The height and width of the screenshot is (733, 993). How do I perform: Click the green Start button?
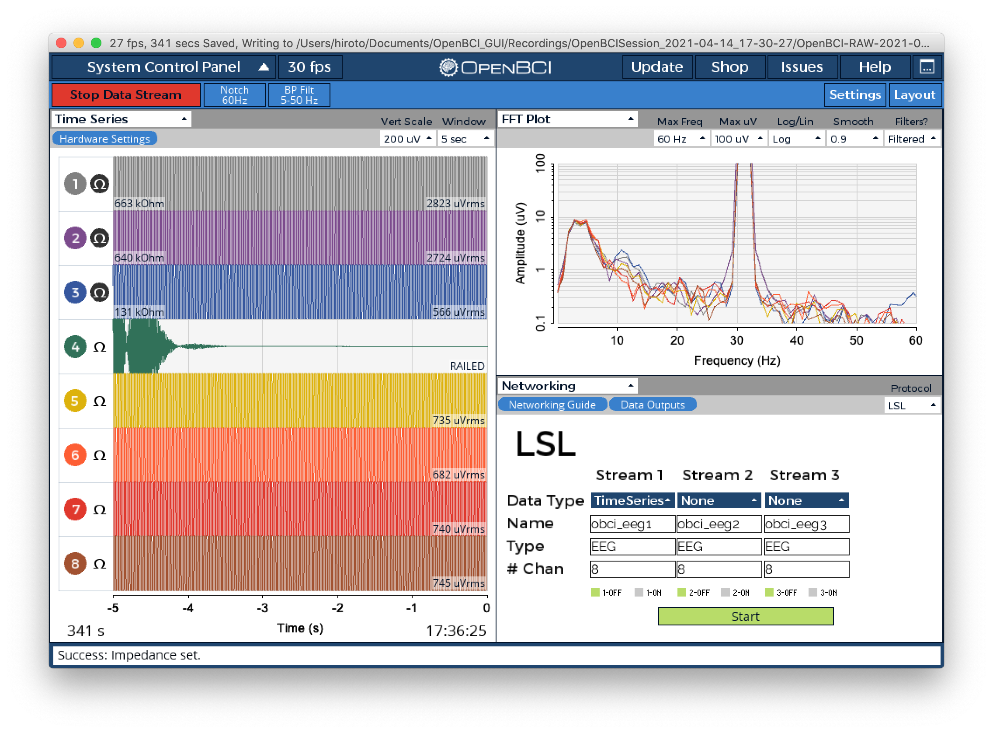click(x=745, y=616)
